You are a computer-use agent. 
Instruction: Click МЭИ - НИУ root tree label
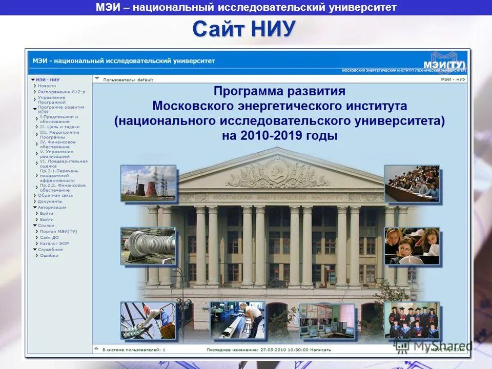point(48,80)
